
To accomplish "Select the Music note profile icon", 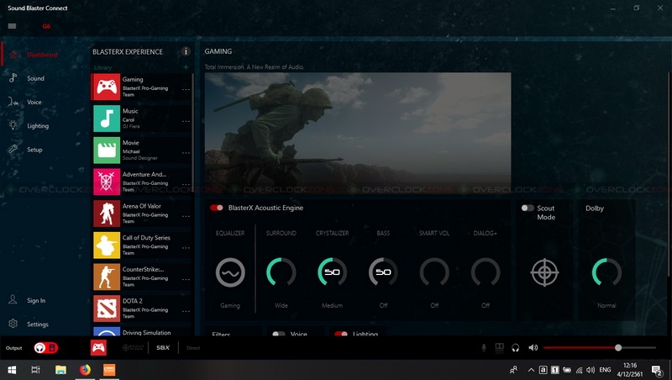I will 107,119.
